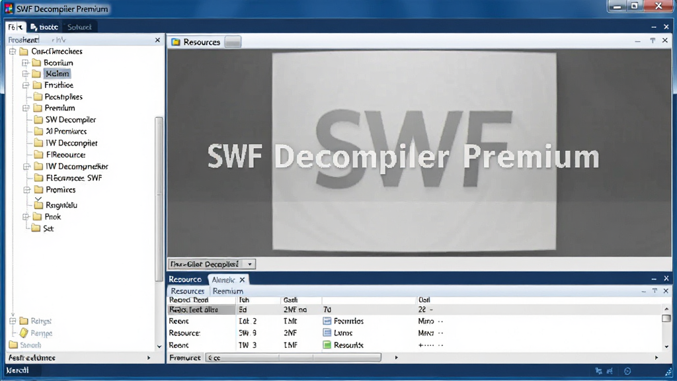Screen dimensions: 677x381
Task: Select the FIReource folder
Action: 65,155
